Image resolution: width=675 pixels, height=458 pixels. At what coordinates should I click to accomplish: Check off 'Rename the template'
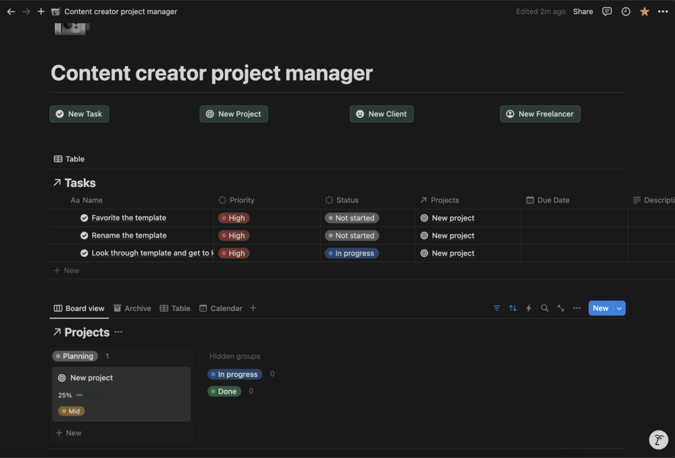[x=83, y=235]
